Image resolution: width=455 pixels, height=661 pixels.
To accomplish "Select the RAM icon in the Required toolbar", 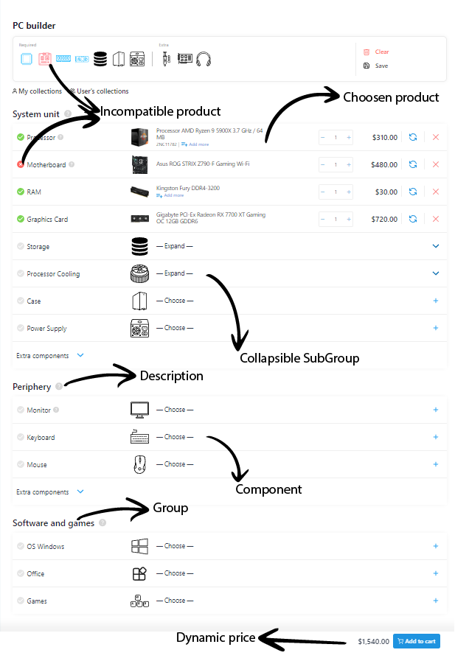I will 63,57.
